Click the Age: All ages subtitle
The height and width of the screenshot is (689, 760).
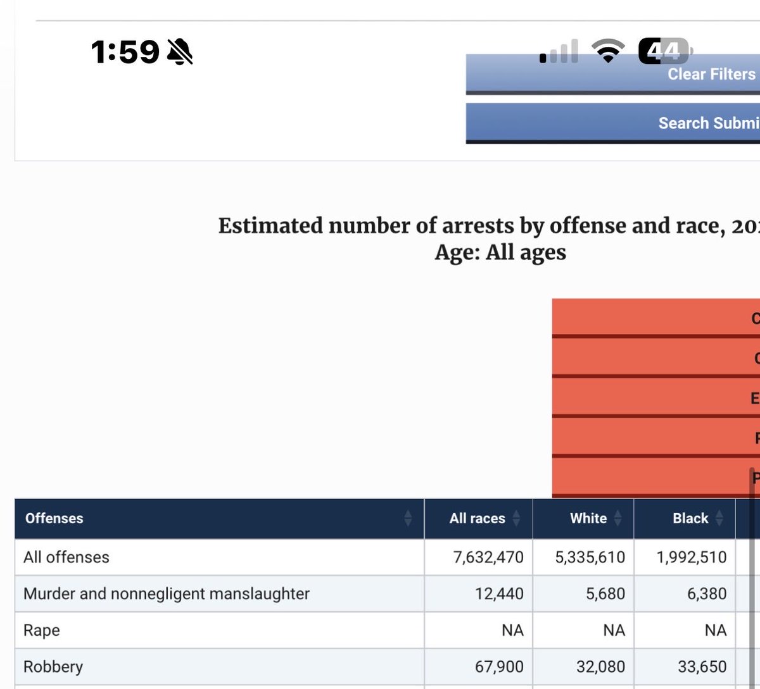[x=500, y=252]
